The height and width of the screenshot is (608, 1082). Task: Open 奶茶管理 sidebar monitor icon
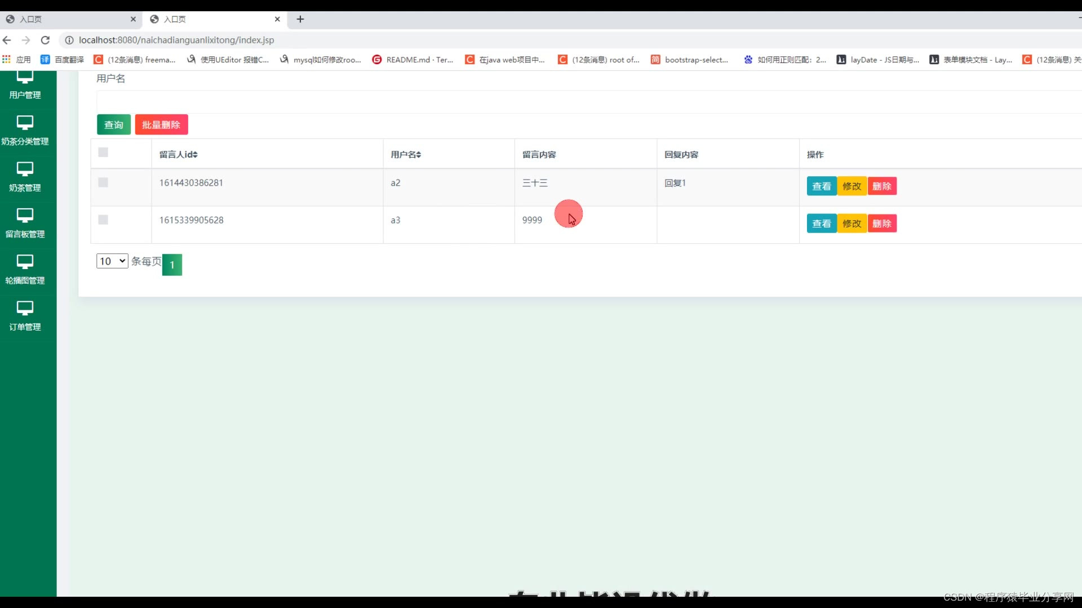click(x=25, y=168)
